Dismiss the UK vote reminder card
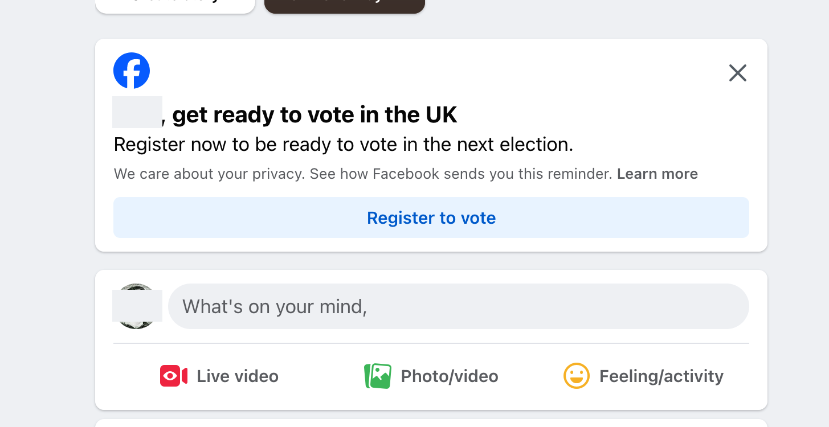The image size is (829, 427). pyautogui.click(x=737, y=73)
